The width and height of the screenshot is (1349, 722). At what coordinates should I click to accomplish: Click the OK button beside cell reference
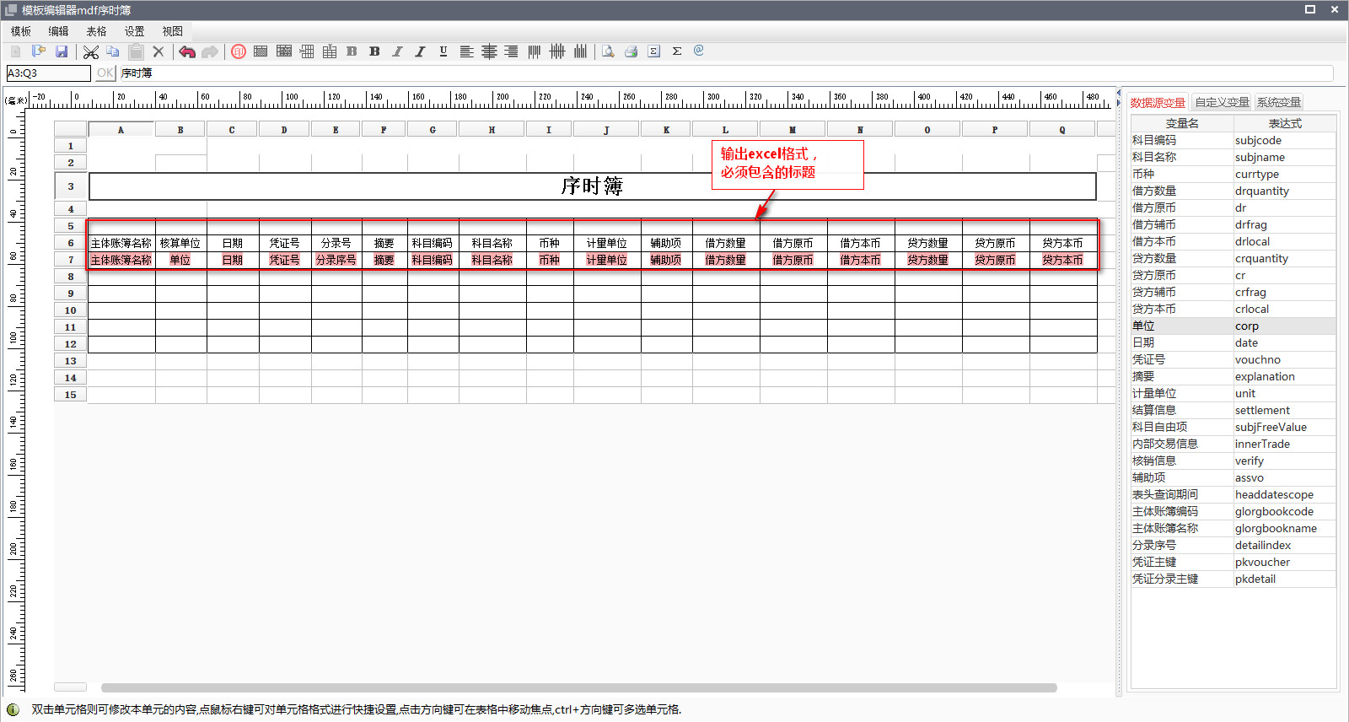pyautogui.click(x=105, y=73)
